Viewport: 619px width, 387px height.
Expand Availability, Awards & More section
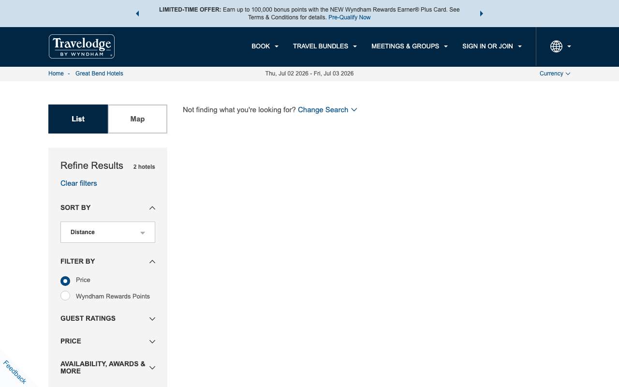click(108, 368)
